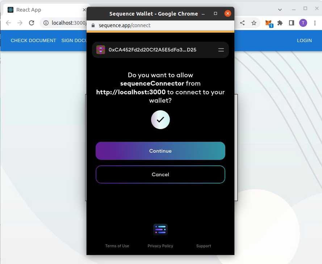This screenshot has width=322, height=264.
Task: Click the localhost:3000 URL field
Action: [x=68, y=23]
